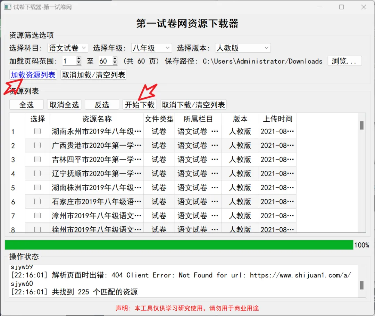Open the 选择版本 version dropdown
This screenshot has width=375, height=316.
tap(242, 48)
